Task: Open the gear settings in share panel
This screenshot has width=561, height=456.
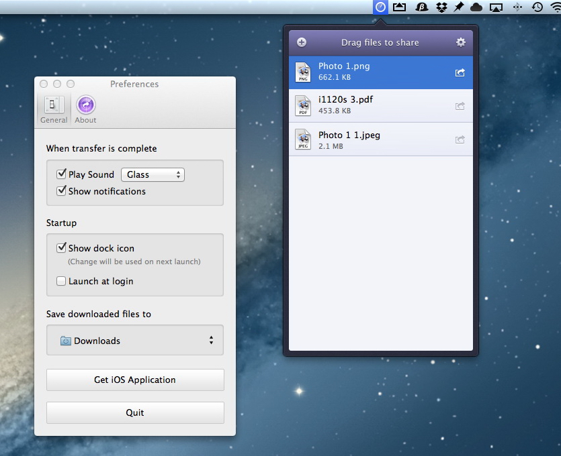Action: (x=460, y=42)
